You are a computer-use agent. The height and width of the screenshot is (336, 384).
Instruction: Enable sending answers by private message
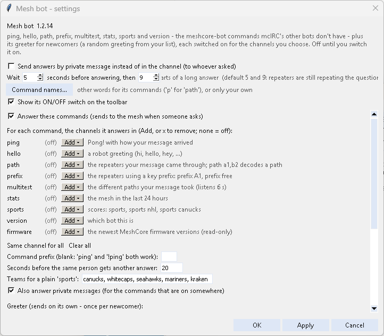tap(11, 66)
